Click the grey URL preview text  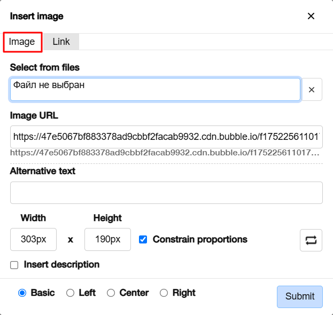(165, 153)
